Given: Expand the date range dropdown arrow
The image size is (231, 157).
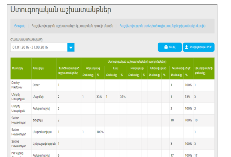Looking at the screenshot, I should [71, 48].
